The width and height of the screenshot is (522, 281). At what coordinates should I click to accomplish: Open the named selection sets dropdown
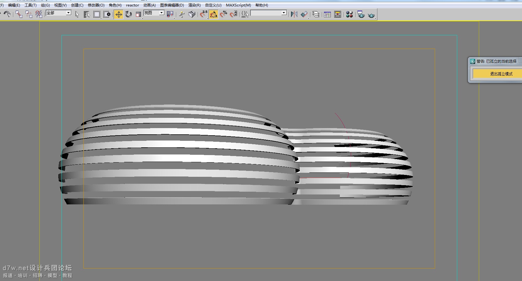[268, 13]
